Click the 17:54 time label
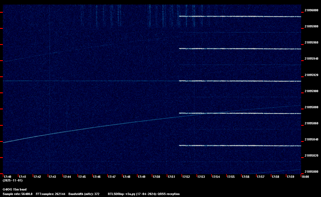 216,177
